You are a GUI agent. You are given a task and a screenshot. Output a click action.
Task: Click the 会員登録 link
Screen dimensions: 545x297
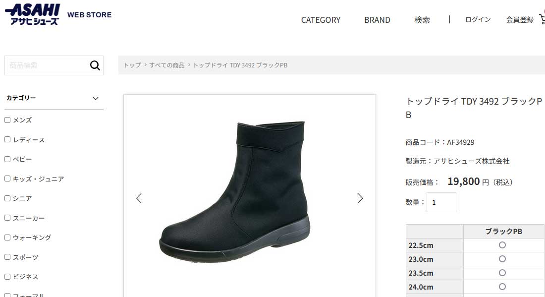pyautogui.click(x=520, y=19)
